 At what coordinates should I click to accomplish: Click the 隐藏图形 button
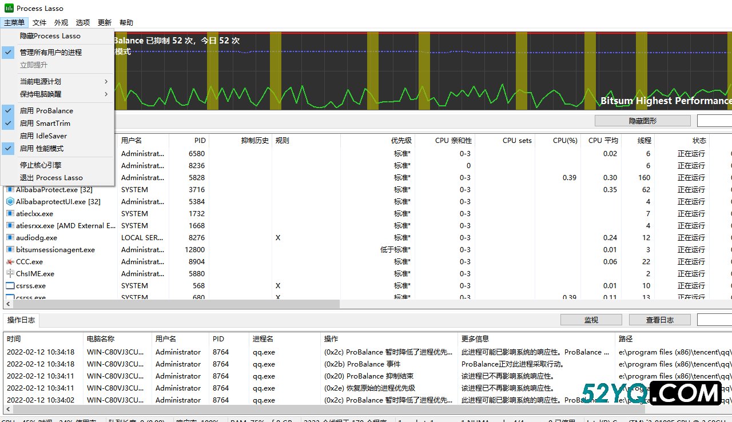point(643,121)
